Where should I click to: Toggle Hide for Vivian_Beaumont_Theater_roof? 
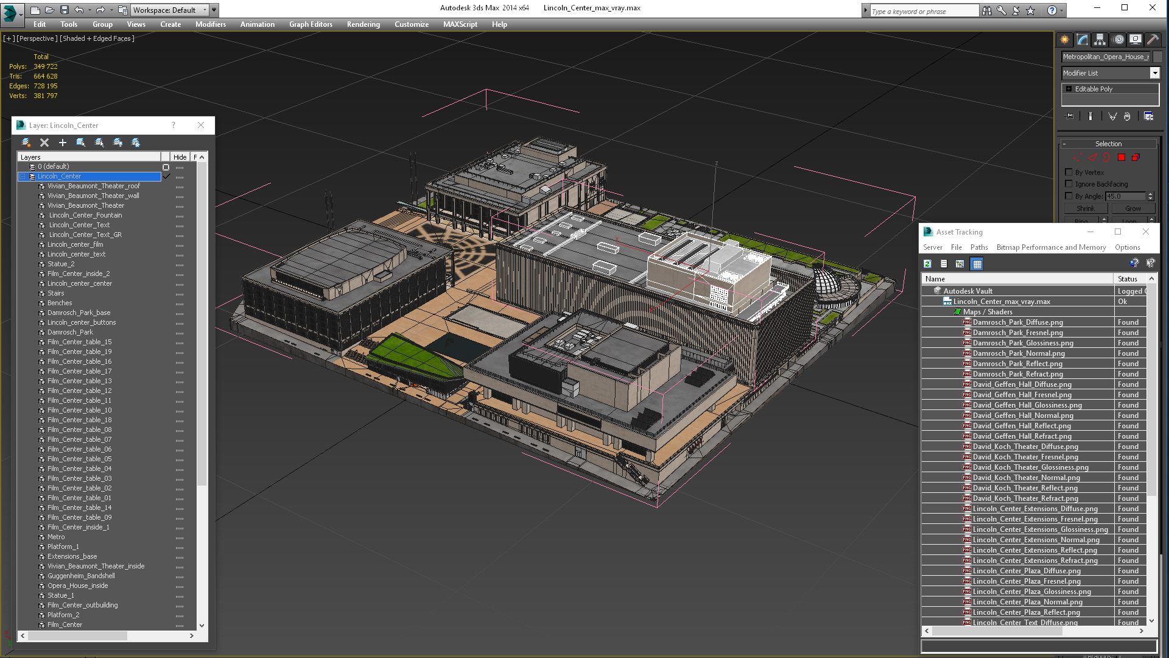[180, 186]
